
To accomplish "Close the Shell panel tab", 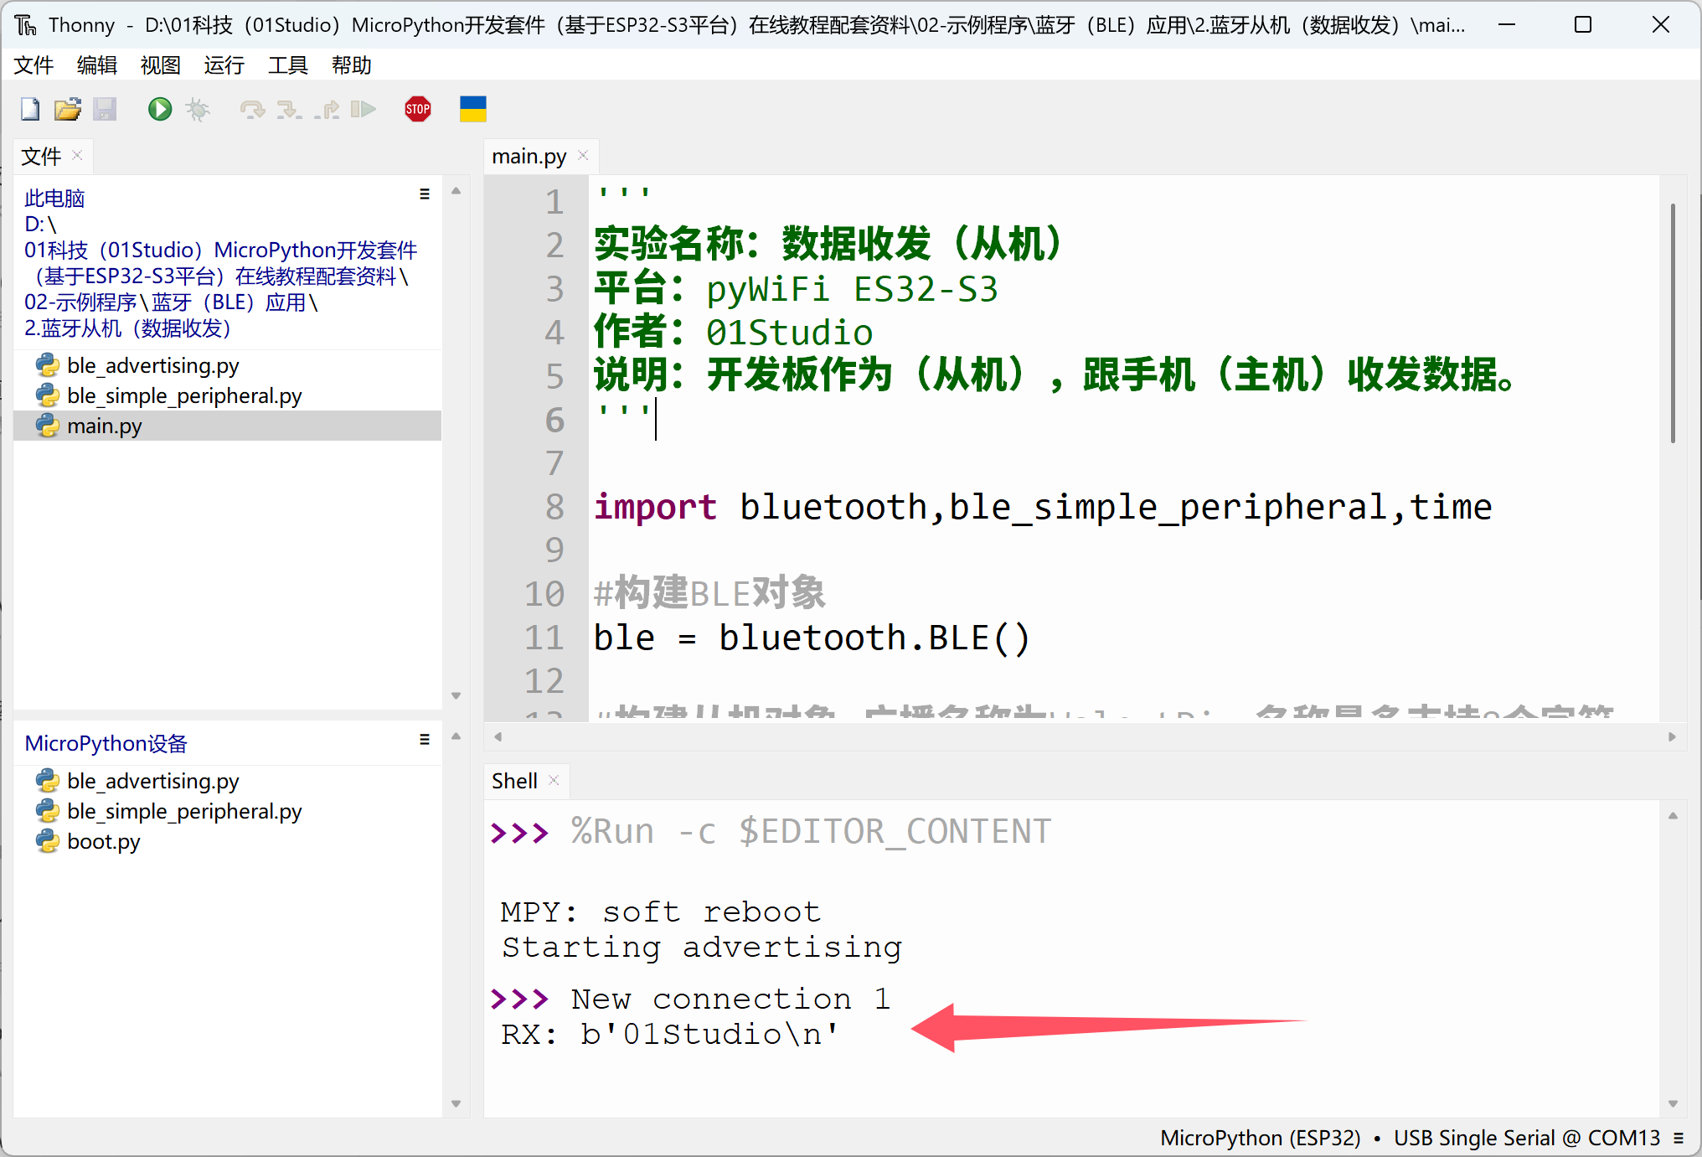I will [554, 781].
